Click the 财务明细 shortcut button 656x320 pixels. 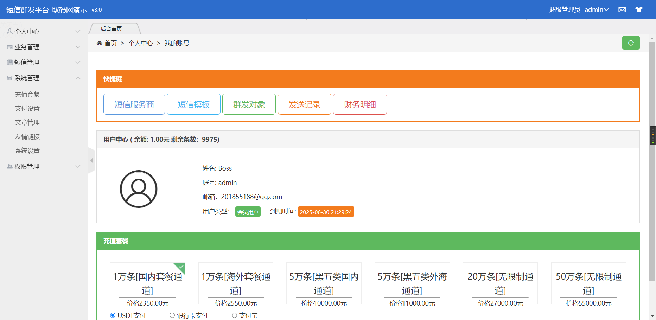click(360, 104)
